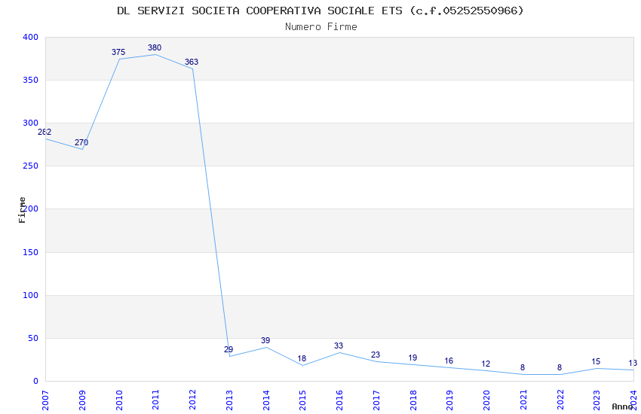Click the 8 label above 2022

point(560,367)
